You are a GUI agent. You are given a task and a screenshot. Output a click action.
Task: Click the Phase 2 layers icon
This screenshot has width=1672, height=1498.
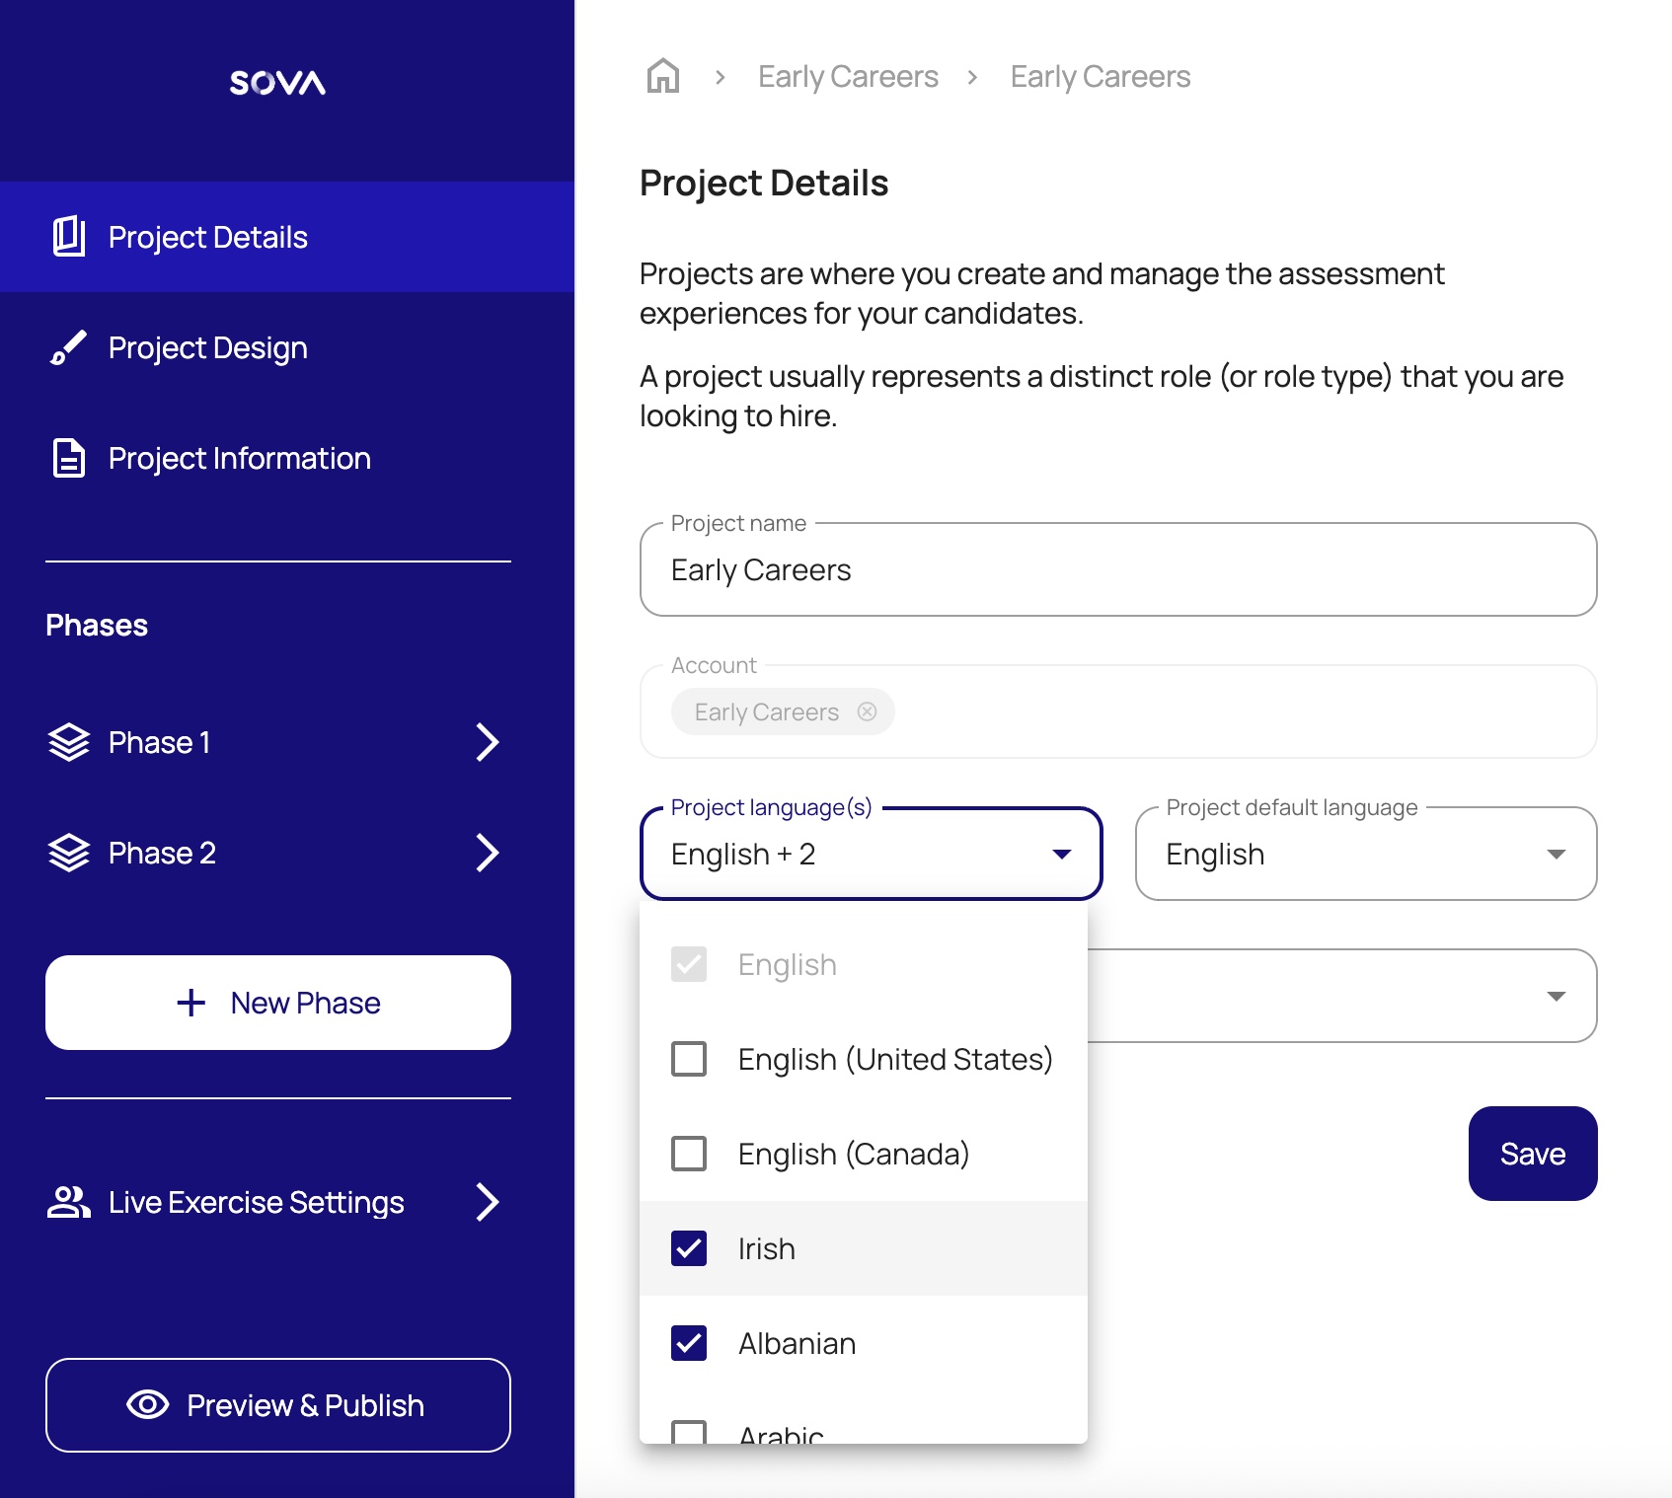(68, 854)
